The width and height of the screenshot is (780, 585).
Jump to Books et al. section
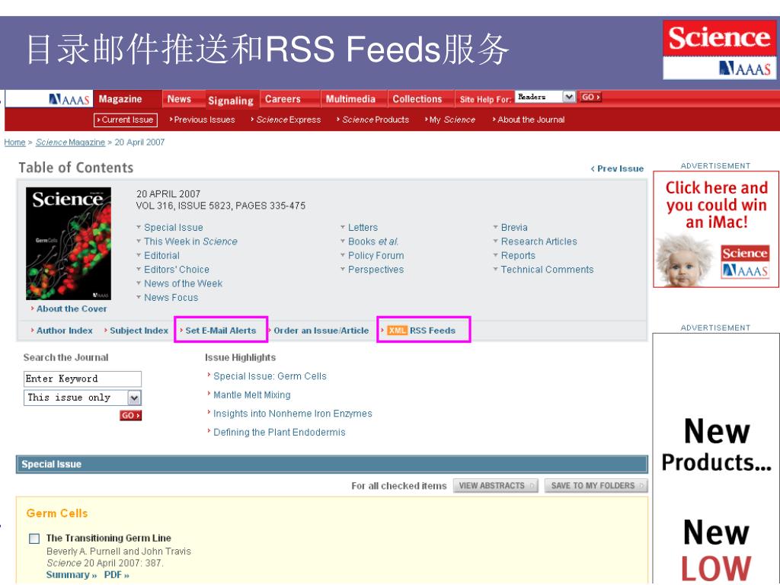(x=373, y=241)
